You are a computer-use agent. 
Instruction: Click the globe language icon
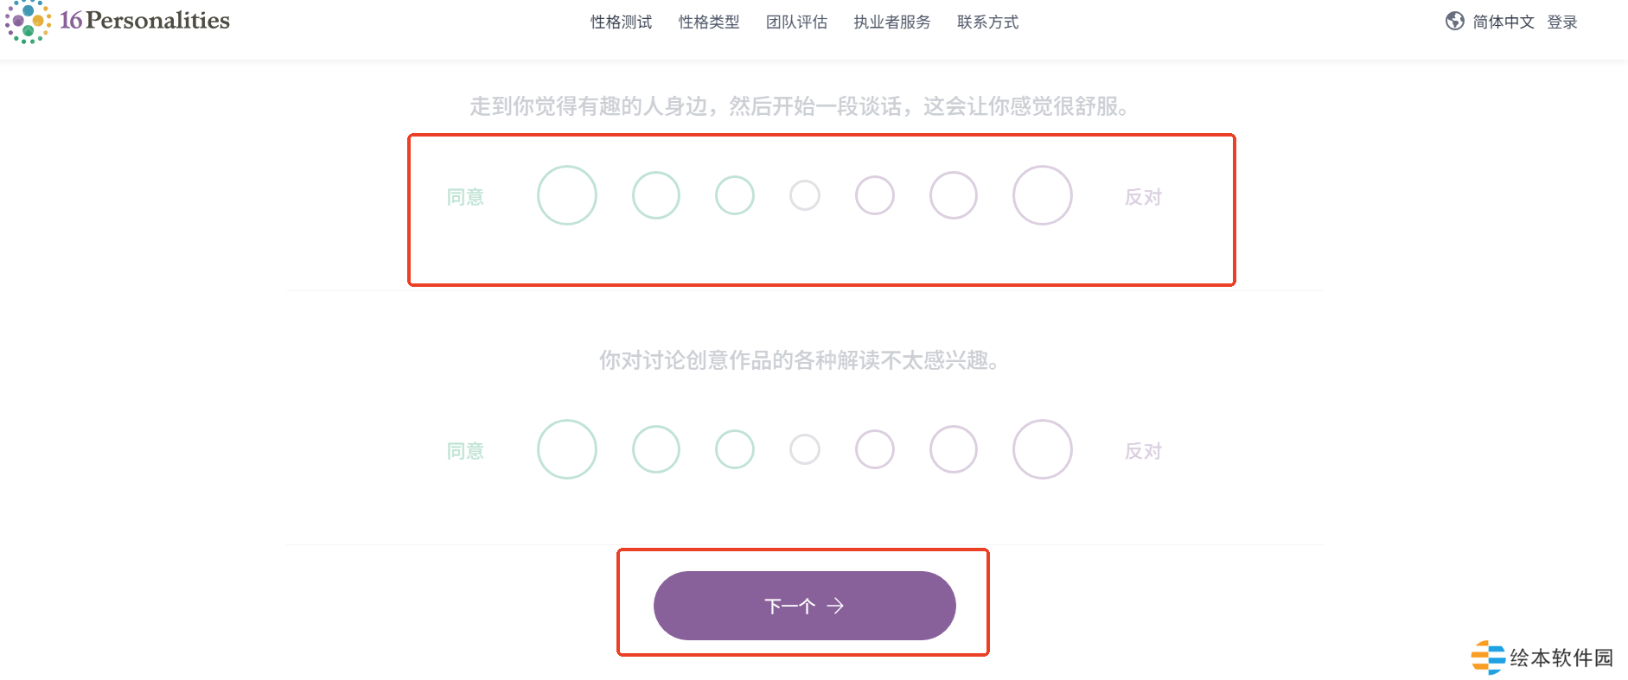pyautogui.click(x=1454, y=22)
